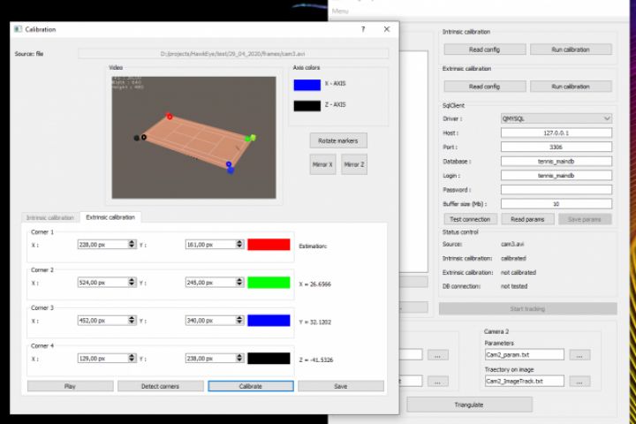
Task: Adjust the Corner 4 Y spinner arrows
Action: [239, 358]
